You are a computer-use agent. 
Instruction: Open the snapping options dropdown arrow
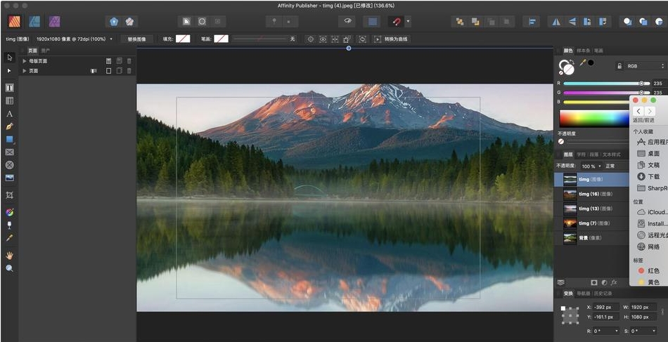click(408, 22)
